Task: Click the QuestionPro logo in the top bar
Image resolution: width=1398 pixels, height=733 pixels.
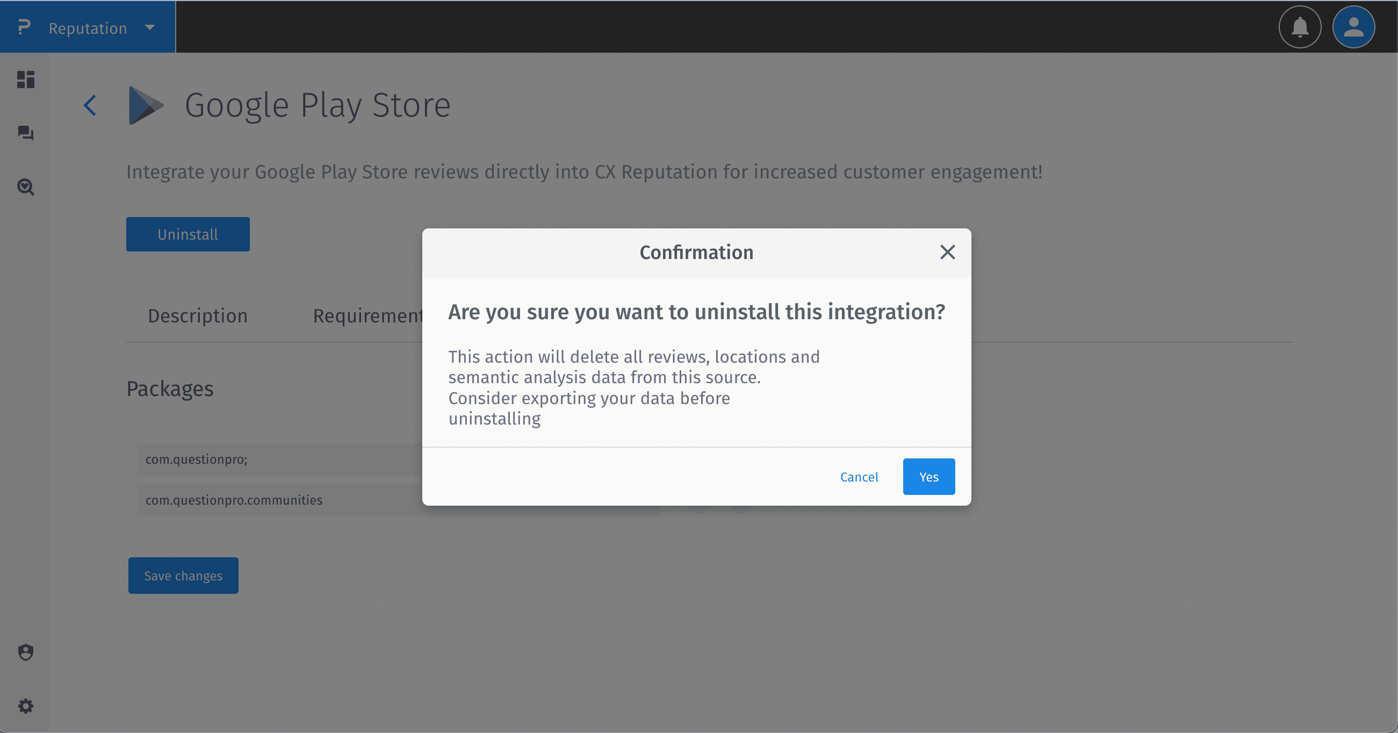Action: tap(24, 27)
